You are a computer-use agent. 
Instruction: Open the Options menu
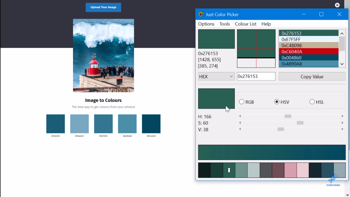206,24
